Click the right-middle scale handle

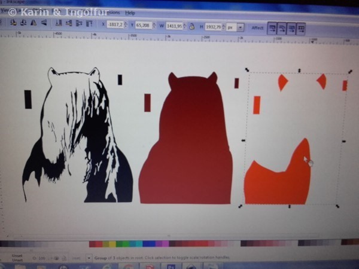[344, 142]
